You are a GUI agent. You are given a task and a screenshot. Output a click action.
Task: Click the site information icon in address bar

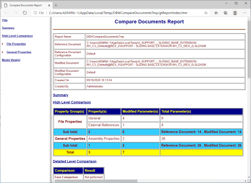pos(35,13)
